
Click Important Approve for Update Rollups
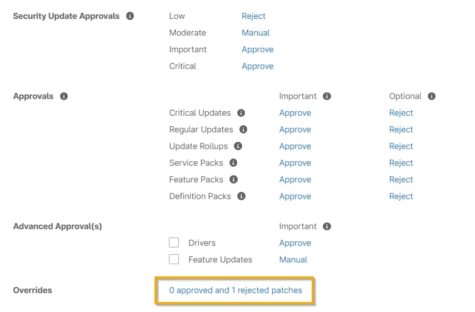pos(295,146)
